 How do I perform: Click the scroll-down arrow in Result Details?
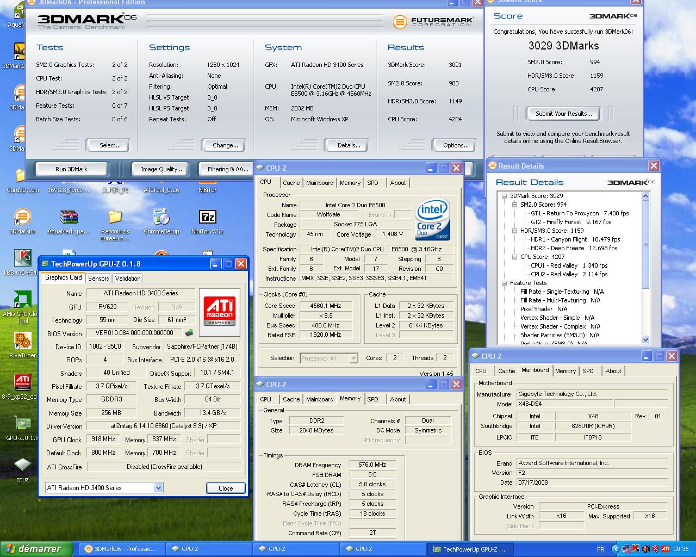coord(646,340)
